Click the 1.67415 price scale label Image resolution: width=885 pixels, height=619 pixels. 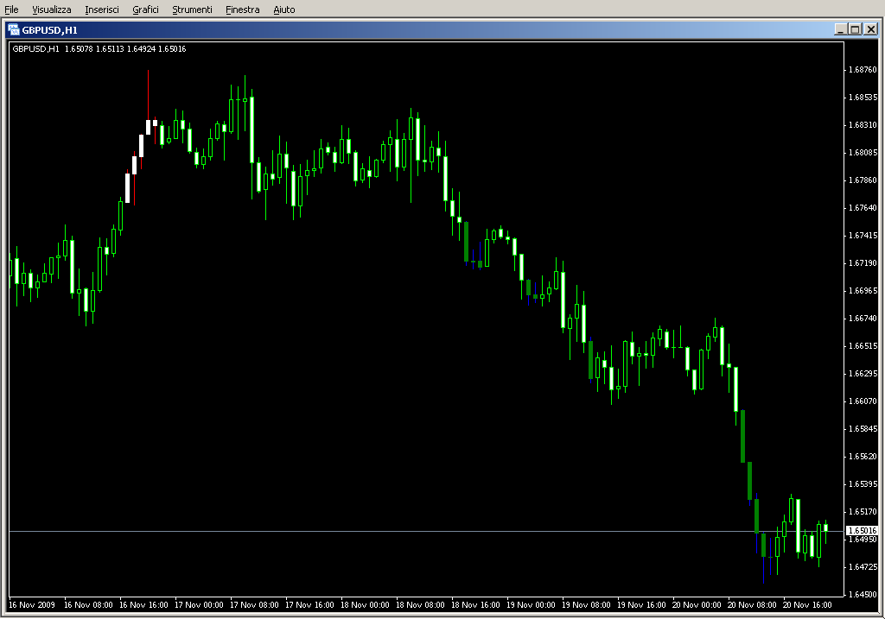[x=863, y=236]
